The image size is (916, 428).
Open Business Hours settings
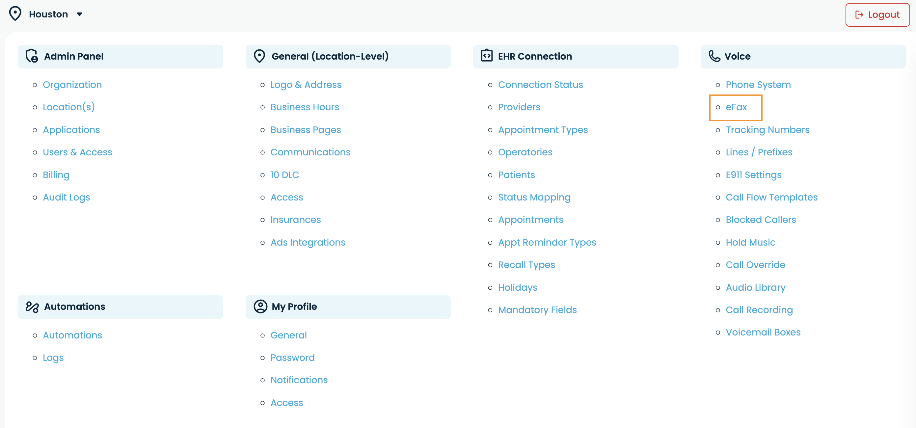click(x=305, y=107)
